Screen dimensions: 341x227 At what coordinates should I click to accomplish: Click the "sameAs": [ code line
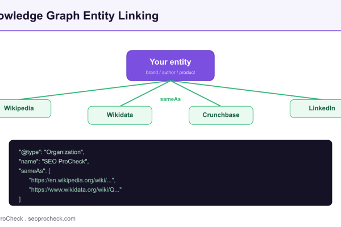point(34,171)
